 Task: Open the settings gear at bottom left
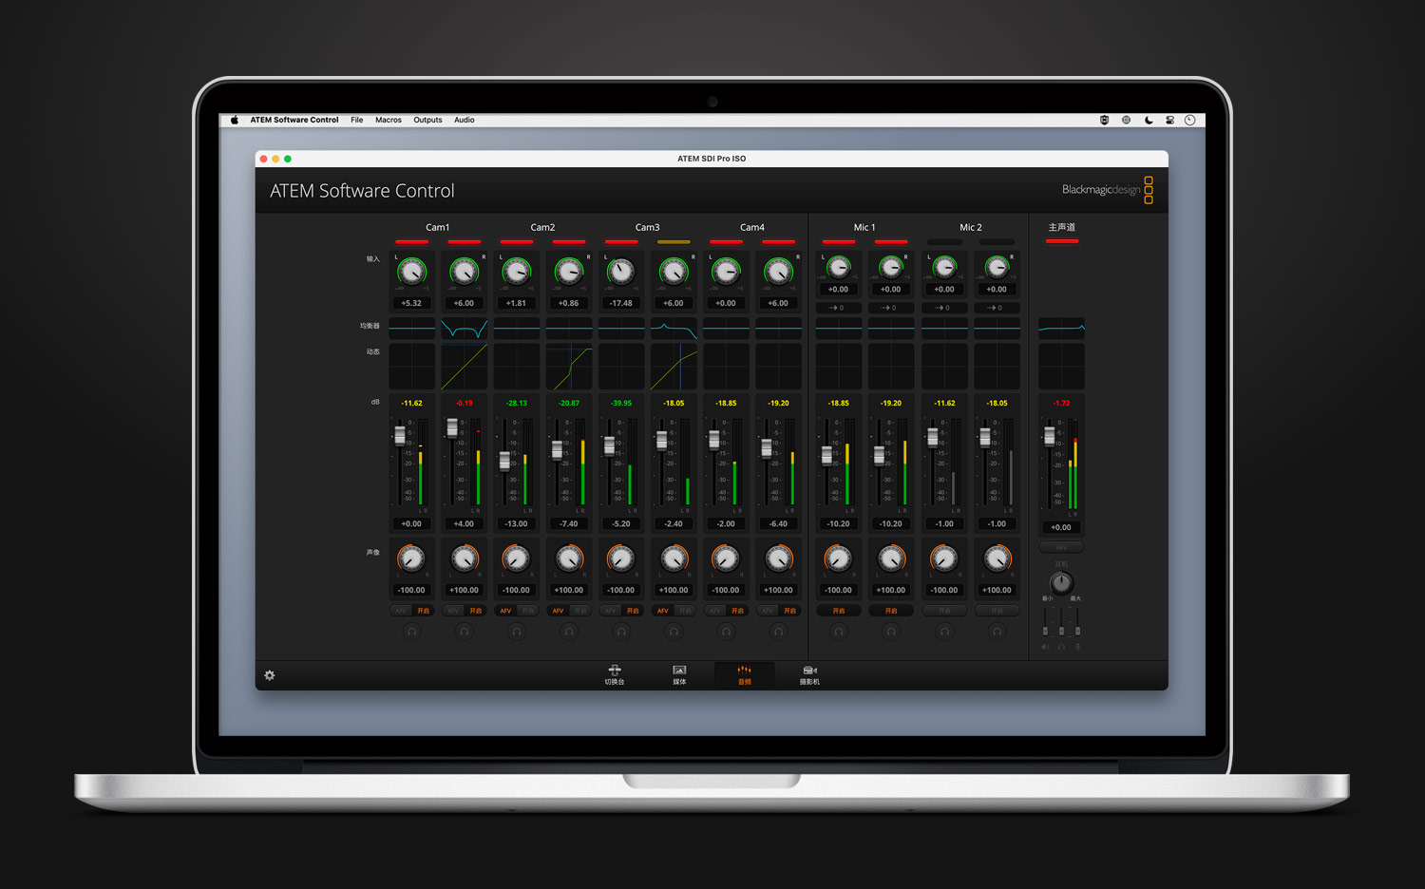click(270, 675)
